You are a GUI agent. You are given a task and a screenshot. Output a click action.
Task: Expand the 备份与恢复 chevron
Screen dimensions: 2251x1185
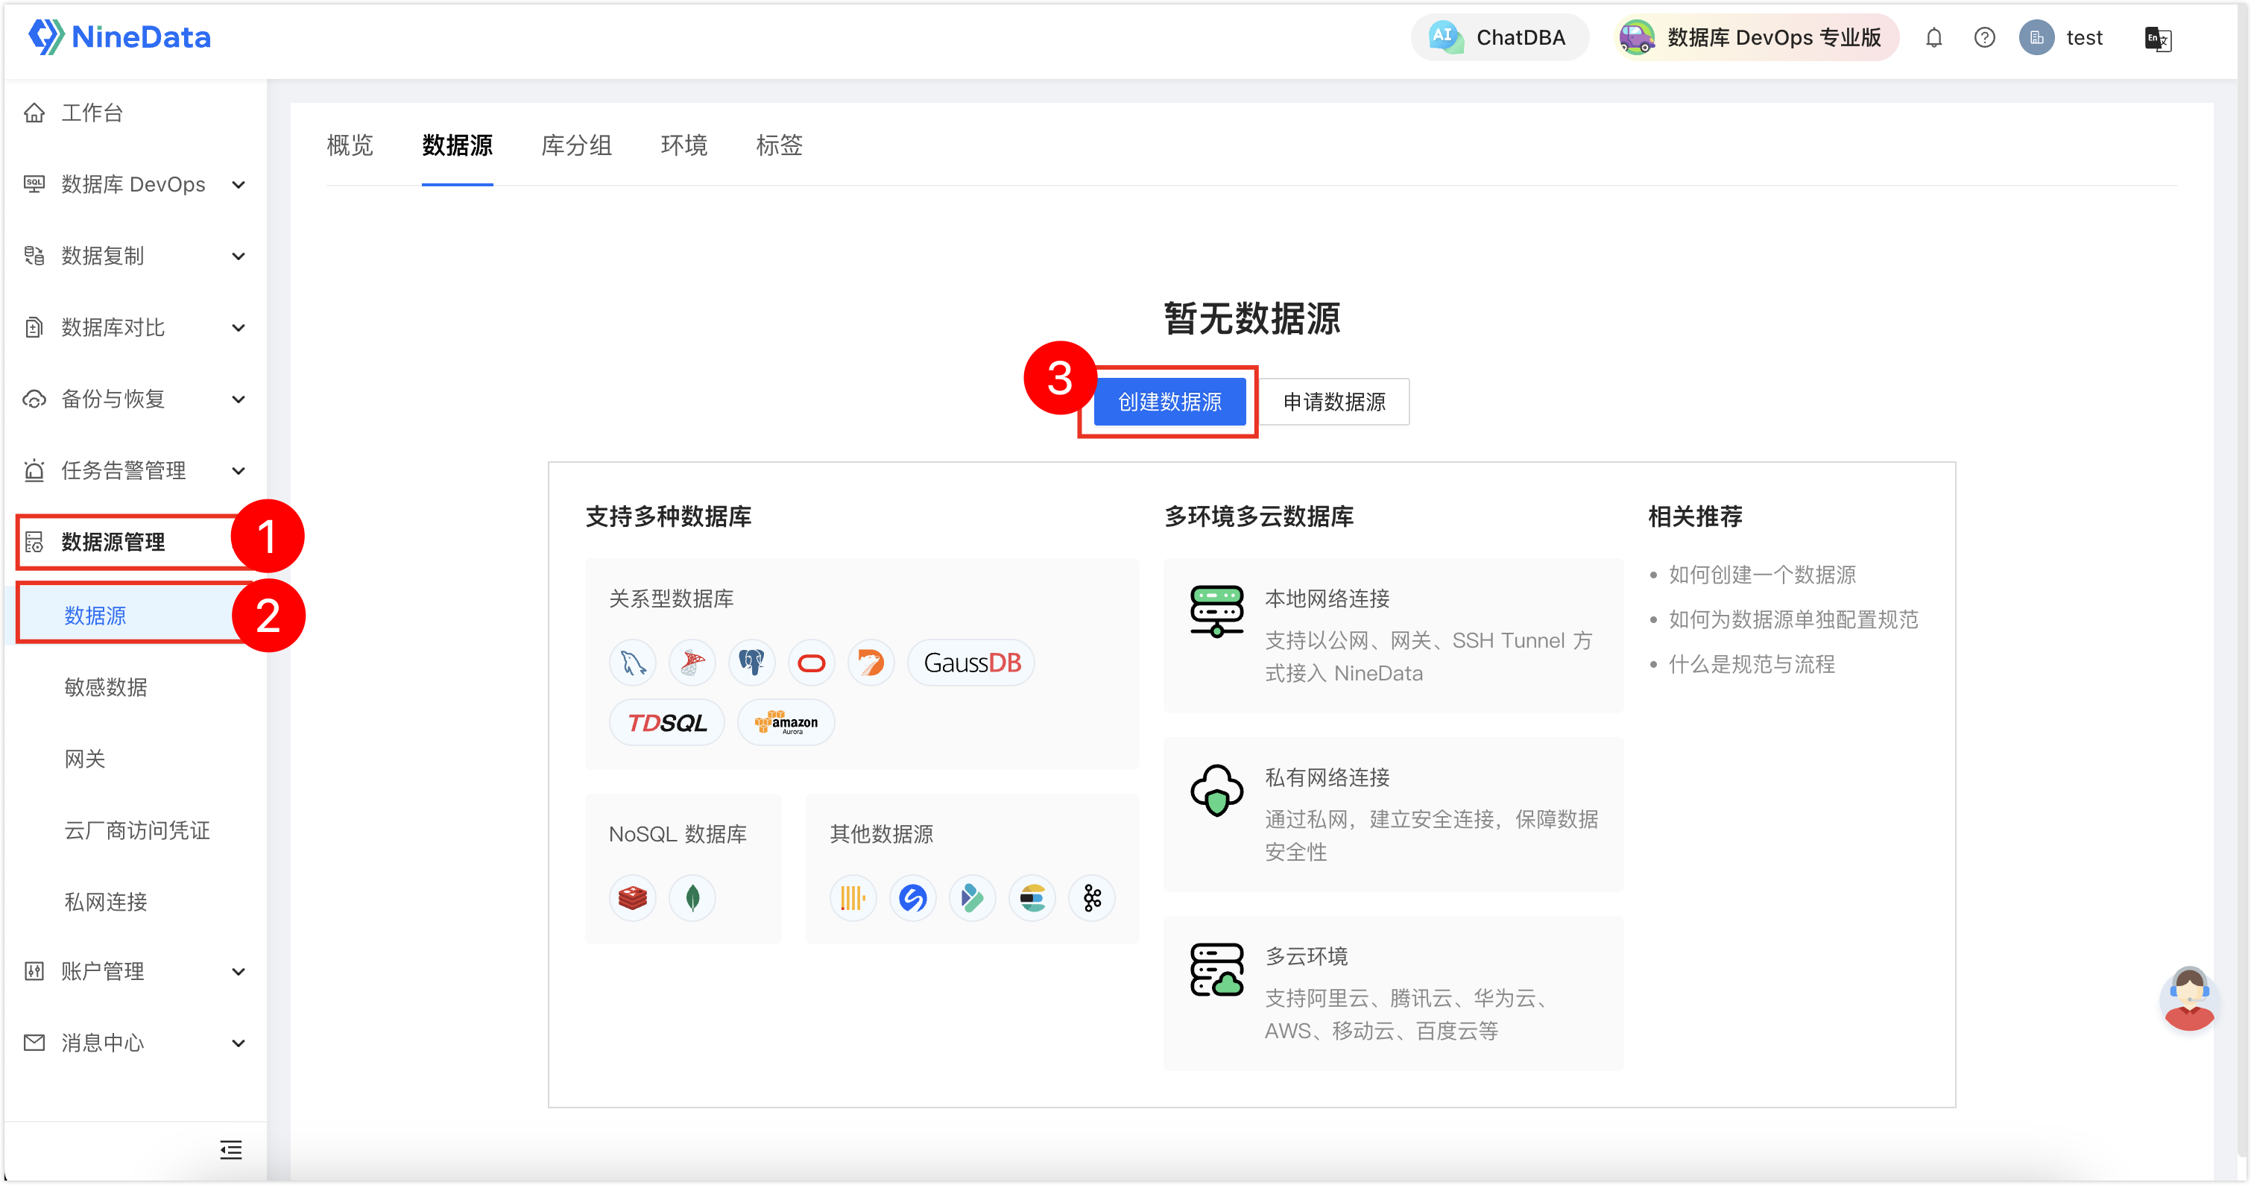pyautogui.click(x=239, y=399)
